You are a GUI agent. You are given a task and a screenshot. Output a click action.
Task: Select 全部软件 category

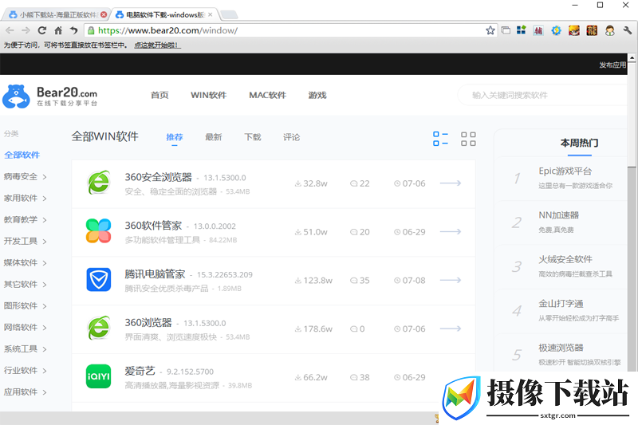(22, 155)
